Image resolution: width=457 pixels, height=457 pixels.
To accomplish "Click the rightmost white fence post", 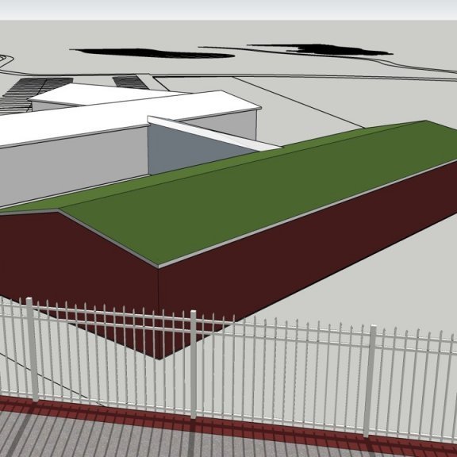I will click(x=369, y=381).
